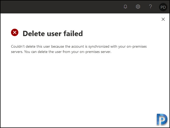Open the PD account avatar menu
170x128 pixels.
tap(163, 7)
